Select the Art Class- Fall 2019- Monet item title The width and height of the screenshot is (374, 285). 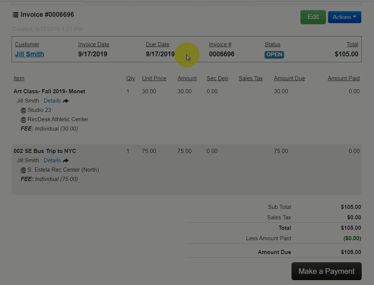coord(49,91)
